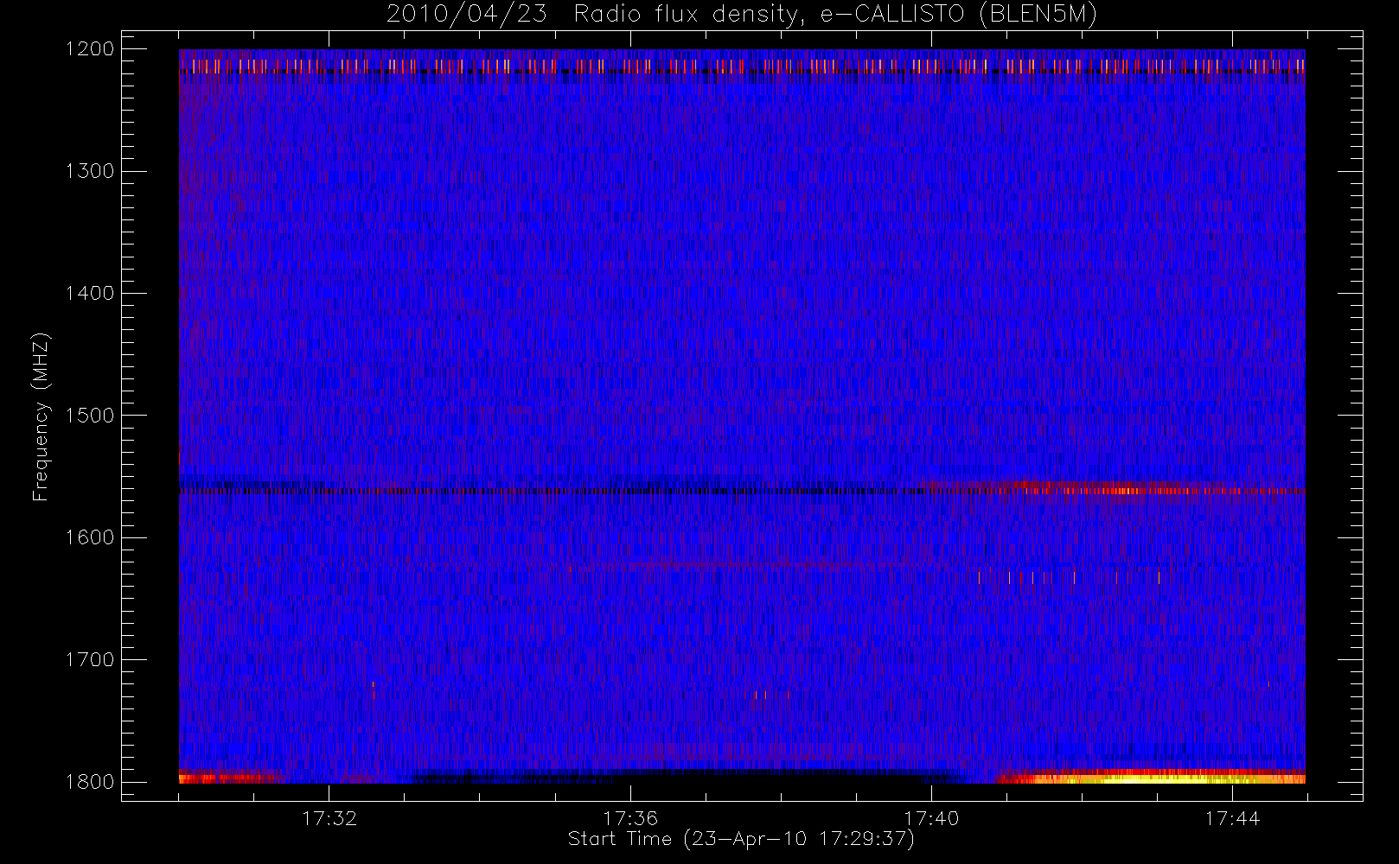Click the 'Start Time (23-Apr-10 17:29:37)' label
This screenshot has width=1399, height=864.
pos(741,839)
